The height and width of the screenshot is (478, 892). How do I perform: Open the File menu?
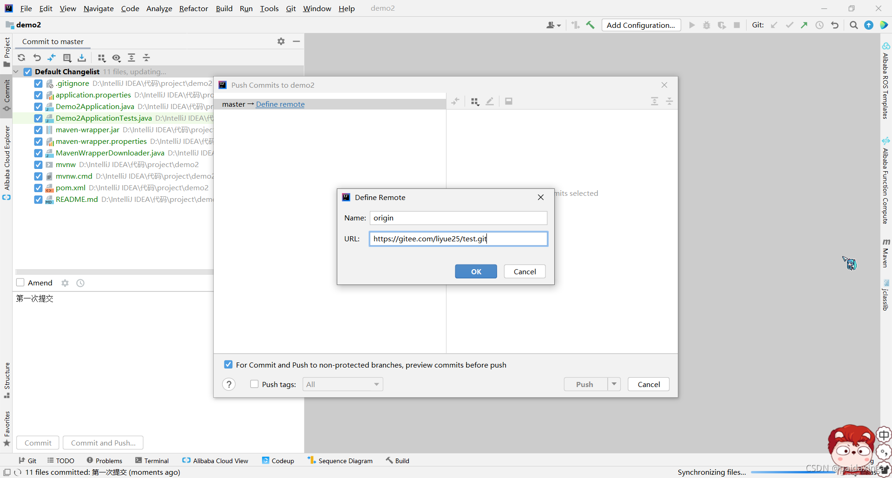pyautogui.click(x=26, y=8)
